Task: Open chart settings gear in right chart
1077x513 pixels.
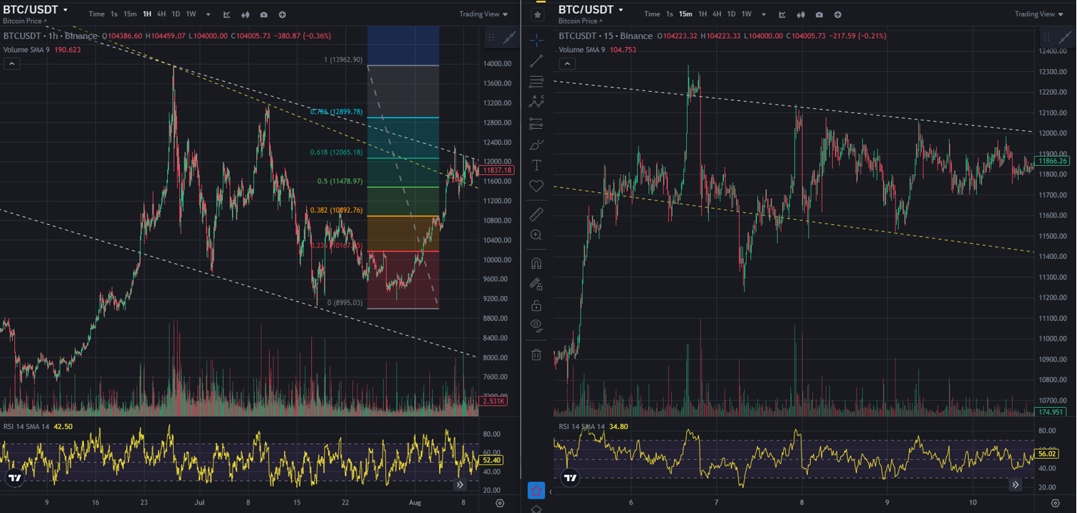Action: pyautogui.click(x=1055, y=503)
